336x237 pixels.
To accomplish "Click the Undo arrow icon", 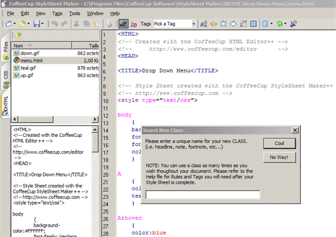I will pos(55,24).
